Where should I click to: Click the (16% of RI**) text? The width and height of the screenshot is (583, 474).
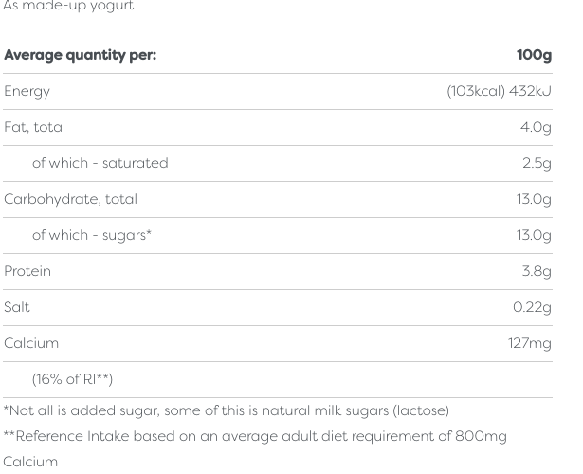click(x=72, y=379)
